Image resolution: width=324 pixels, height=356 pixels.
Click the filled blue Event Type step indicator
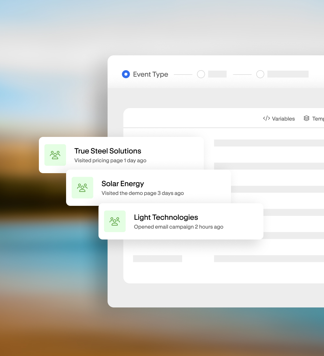click(126, 74)
